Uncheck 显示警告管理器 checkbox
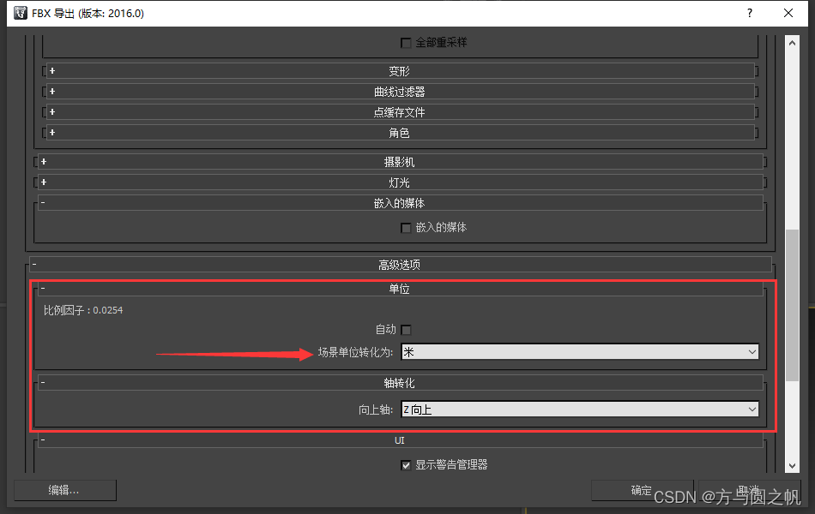The width and height of the screenshot is (815, 514). coord(407,465)
